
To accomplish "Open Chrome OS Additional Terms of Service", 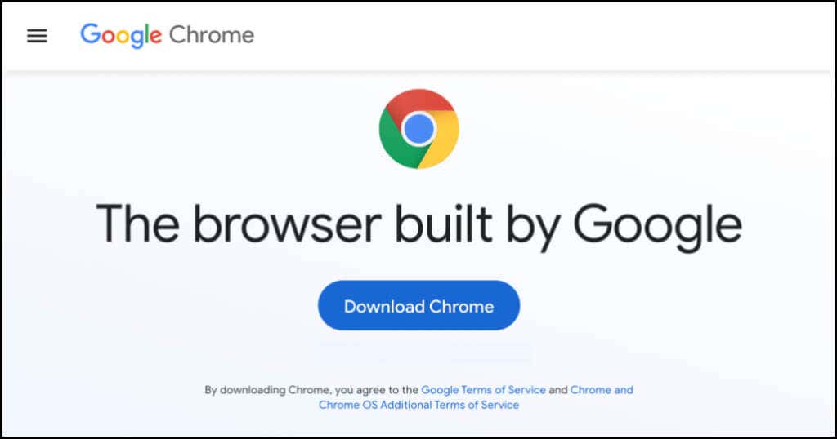I will (419, 405).
